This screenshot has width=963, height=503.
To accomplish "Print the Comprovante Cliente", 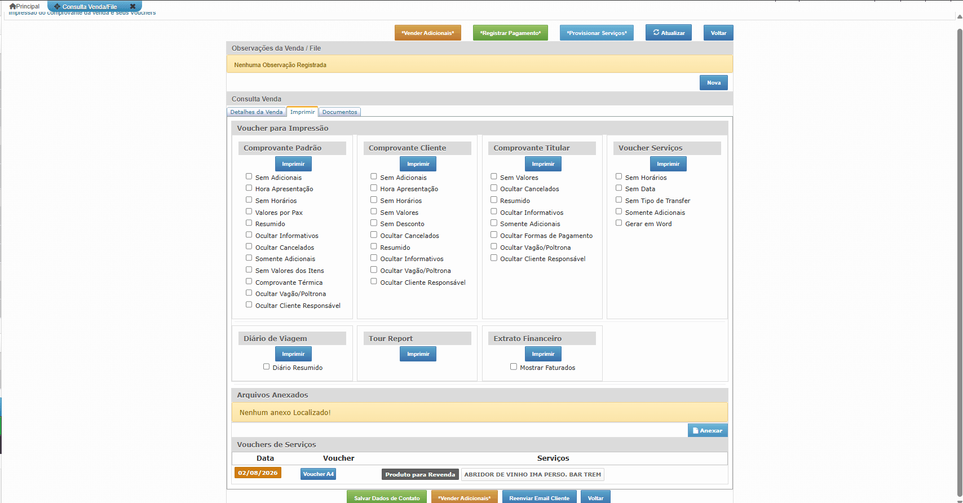I will click(418, 164).
